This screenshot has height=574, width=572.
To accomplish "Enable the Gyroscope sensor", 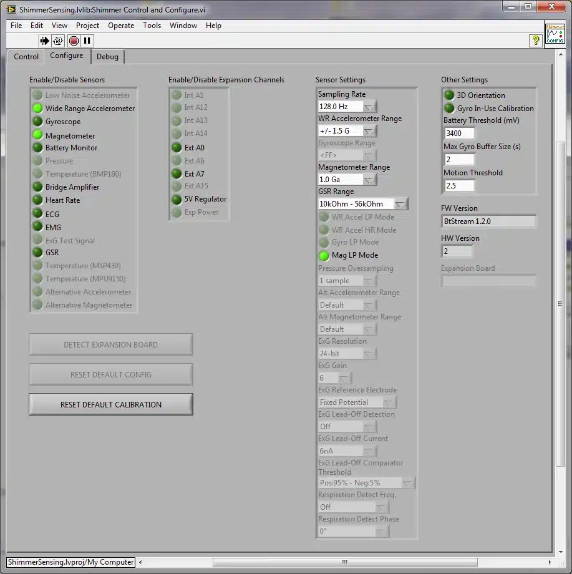I will [x=37, y=121].
